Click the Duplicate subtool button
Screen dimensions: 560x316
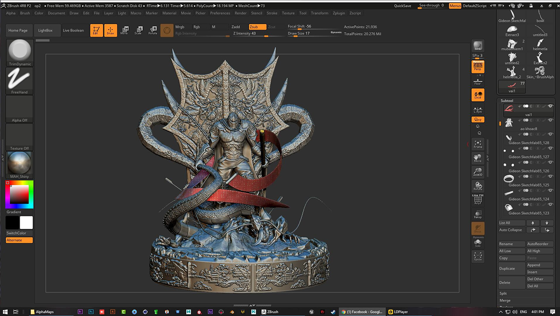pyautogui.click(x=507, y=268)
